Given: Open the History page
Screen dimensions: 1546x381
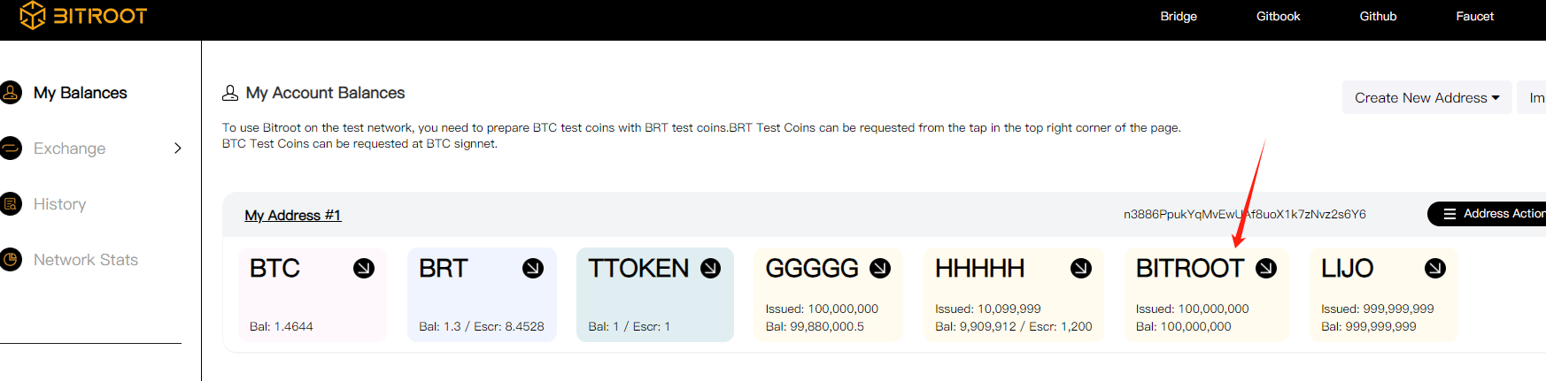Looking at the screenshot, I should (x=59, y=204).
